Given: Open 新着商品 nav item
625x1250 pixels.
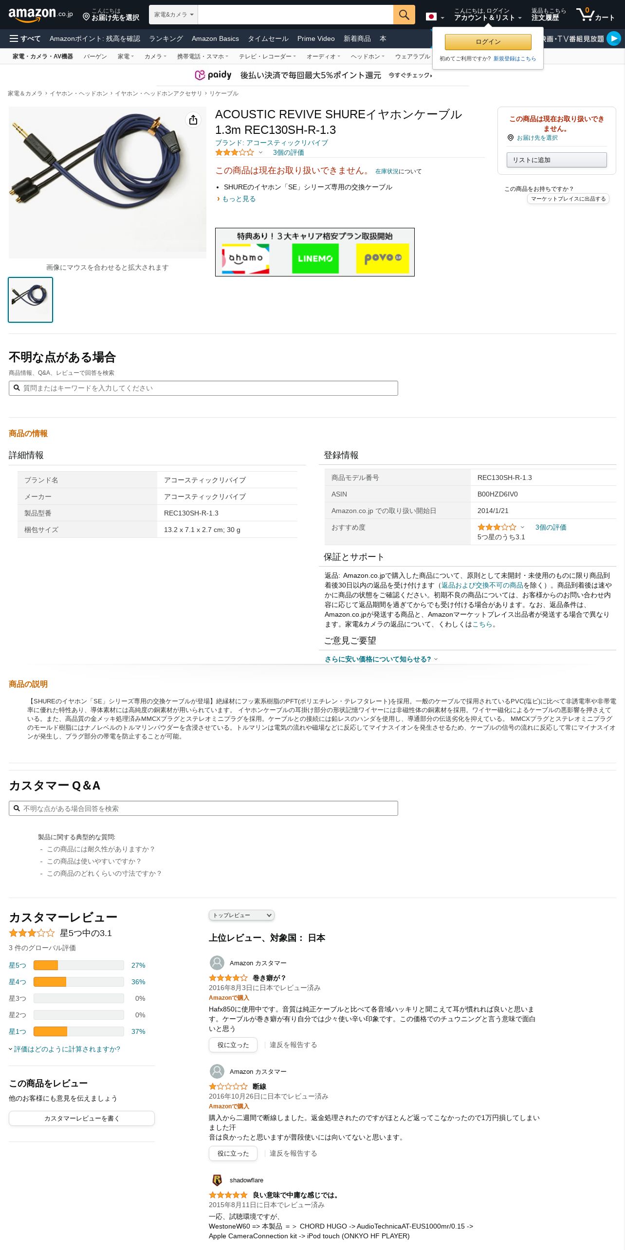Looking at the screenshot, I should pos(357,38).
